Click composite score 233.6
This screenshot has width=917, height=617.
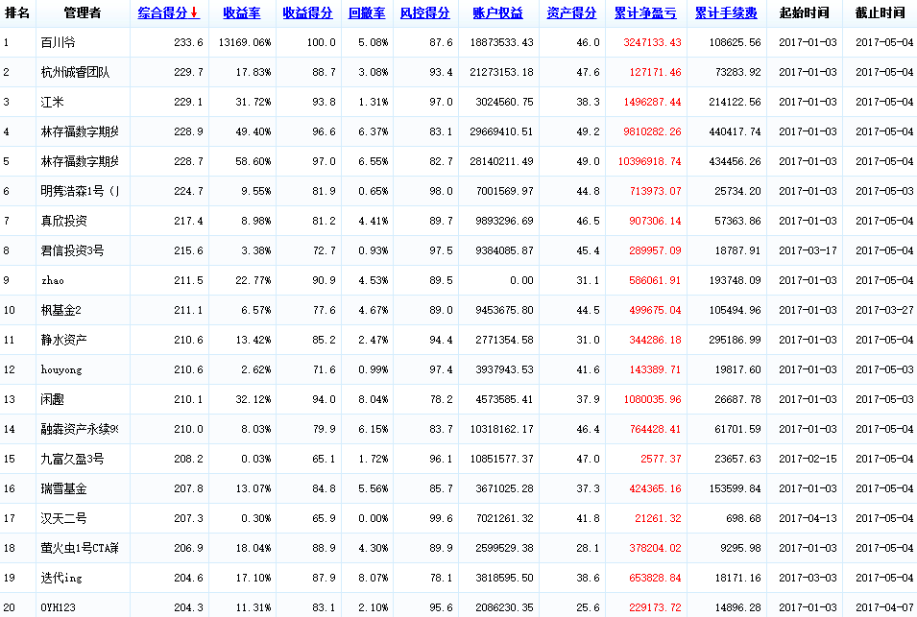pyautogui.click(x=188, y=42)
